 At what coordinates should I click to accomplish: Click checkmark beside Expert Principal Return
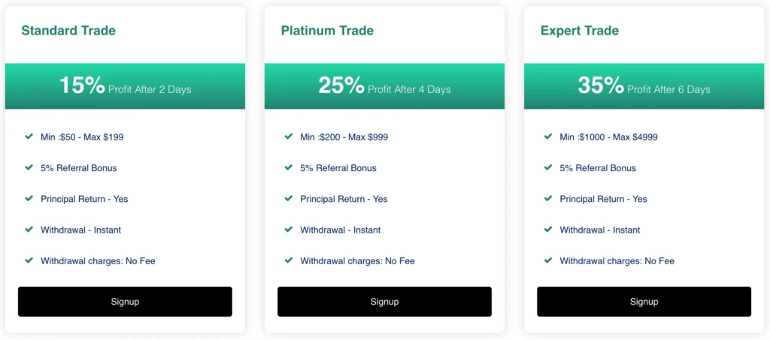click(548, 198)
